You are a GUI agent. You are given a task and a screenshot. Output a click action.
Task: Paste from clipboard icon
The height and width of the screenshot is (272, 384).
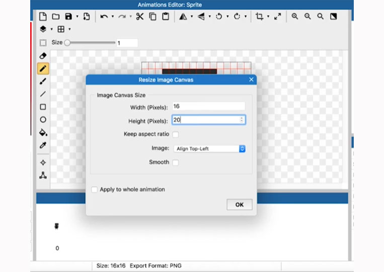pyautogui.click(x=166, y=17)
